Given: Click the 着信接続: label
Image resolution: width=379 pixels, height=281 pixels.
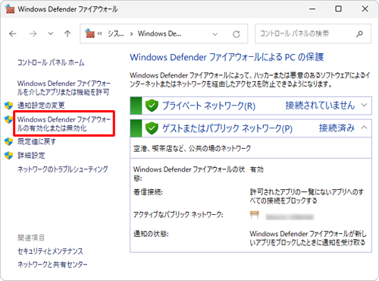Looking at the screenshot, I should click(148, 192).
